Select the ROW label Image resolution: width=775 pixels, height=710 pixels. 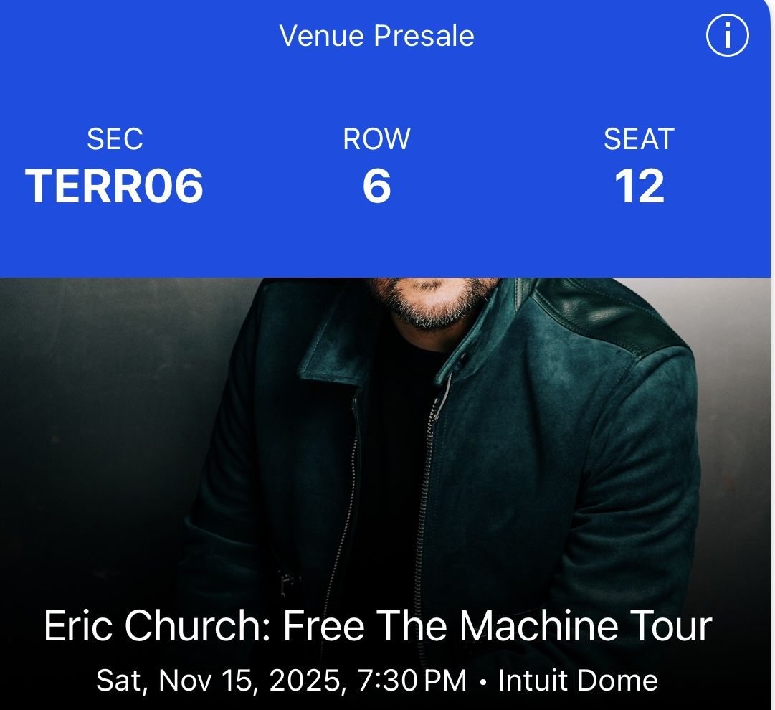coord(376,139)
